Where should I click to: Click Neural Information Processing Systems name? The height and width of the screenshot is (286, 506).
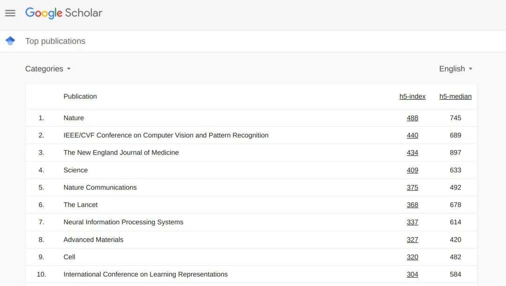pyautogui.click(x=123, y=222)
